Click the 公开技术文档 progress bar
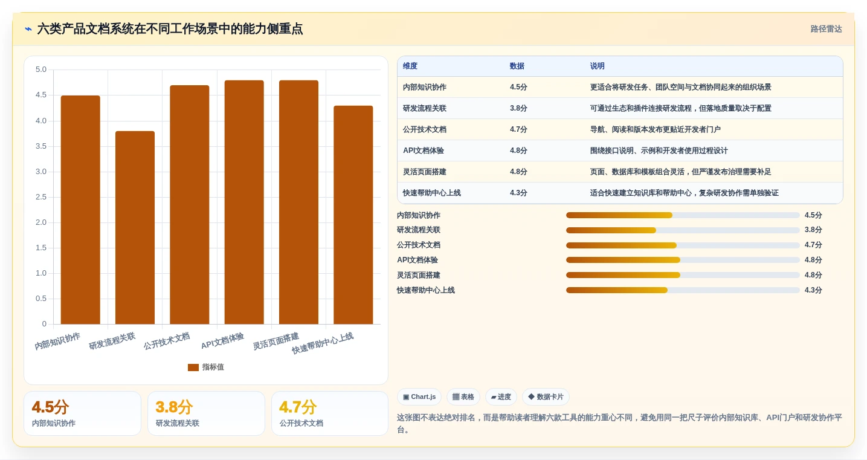 tap(683, 245)
